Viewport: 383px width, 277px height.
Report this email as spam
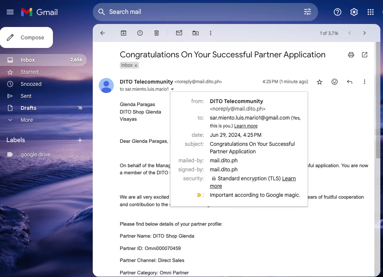[x=140, y=33]
